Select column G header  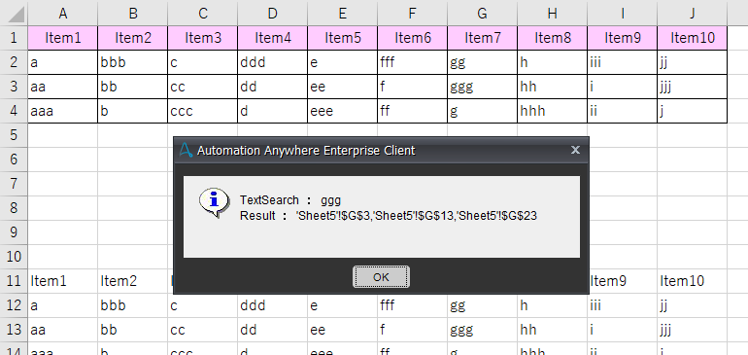click(x=482, y=14)
